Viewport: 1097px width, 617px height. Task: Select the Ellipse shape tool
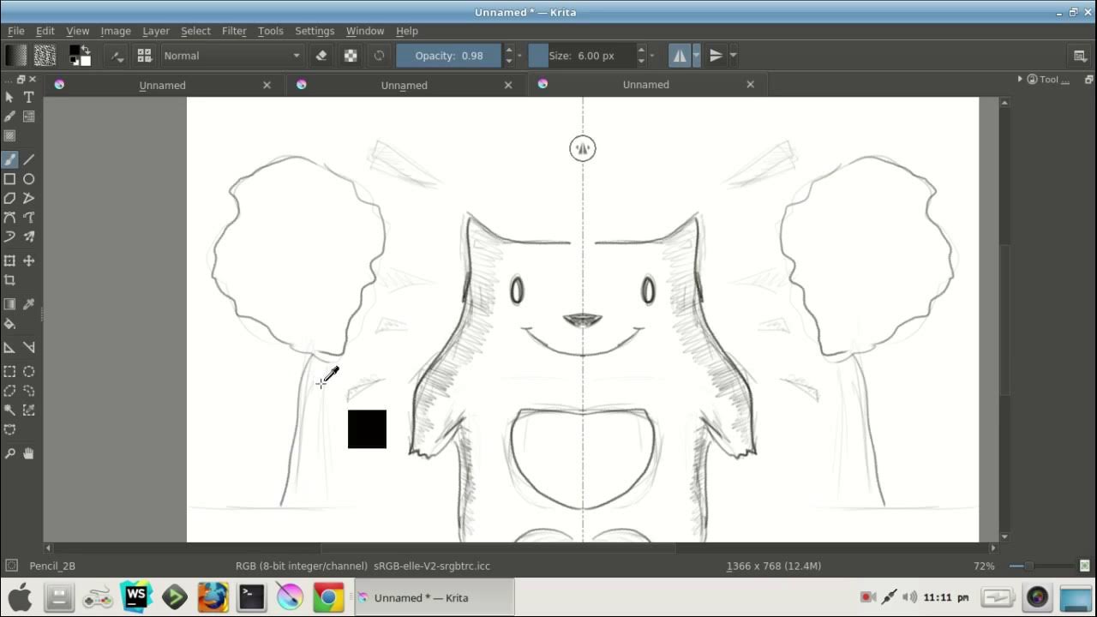tap(28, 179)
